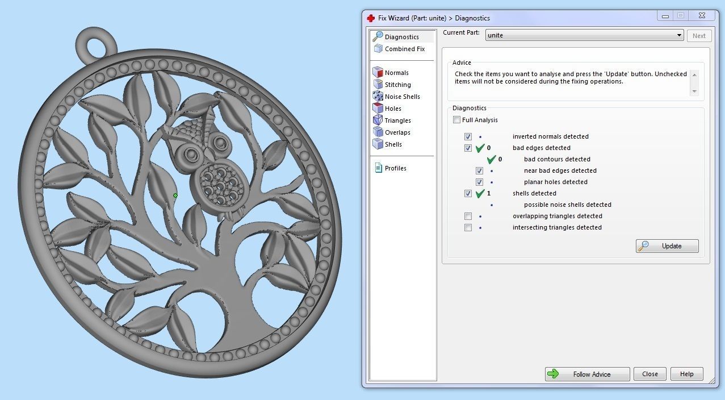Click the Triangles icon in sidebar
Viewport: 725px width, 400px height.
click(378, 120)
